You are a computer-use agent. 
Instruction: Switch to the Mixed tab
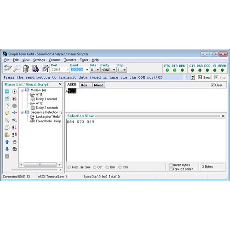pos(98,85)
